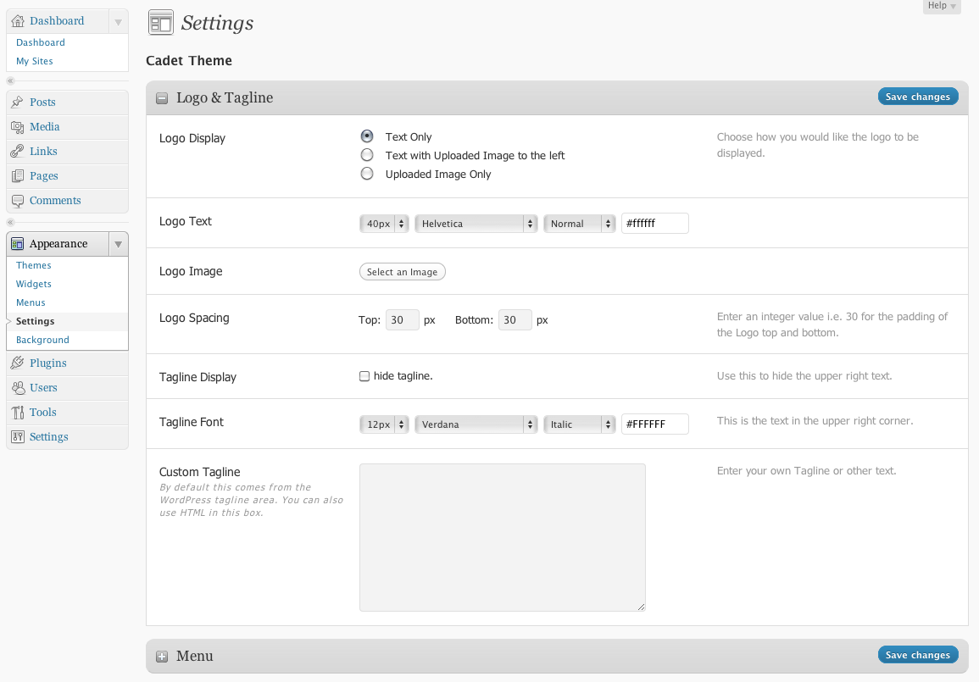Screen dimensions: 979x682
Task: Open the Media menu link
Action: pos(44,127)
